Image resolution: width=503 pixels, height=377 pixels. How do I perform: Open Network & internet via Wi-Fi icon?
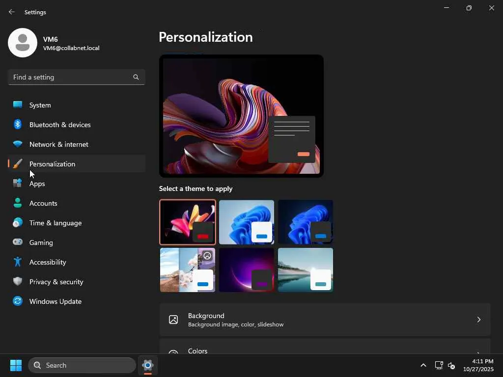pyautogui.click(x=18, y=144)
